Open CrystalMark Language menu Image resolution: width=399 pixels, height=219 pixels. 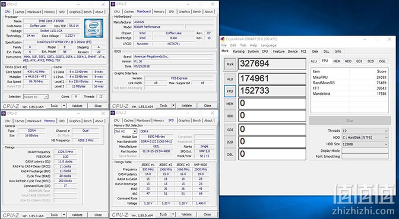point(268,45)
